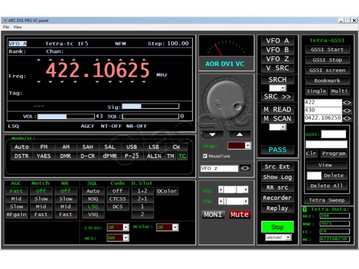Click the VOL slider right arrow

(x=246, y=189)
